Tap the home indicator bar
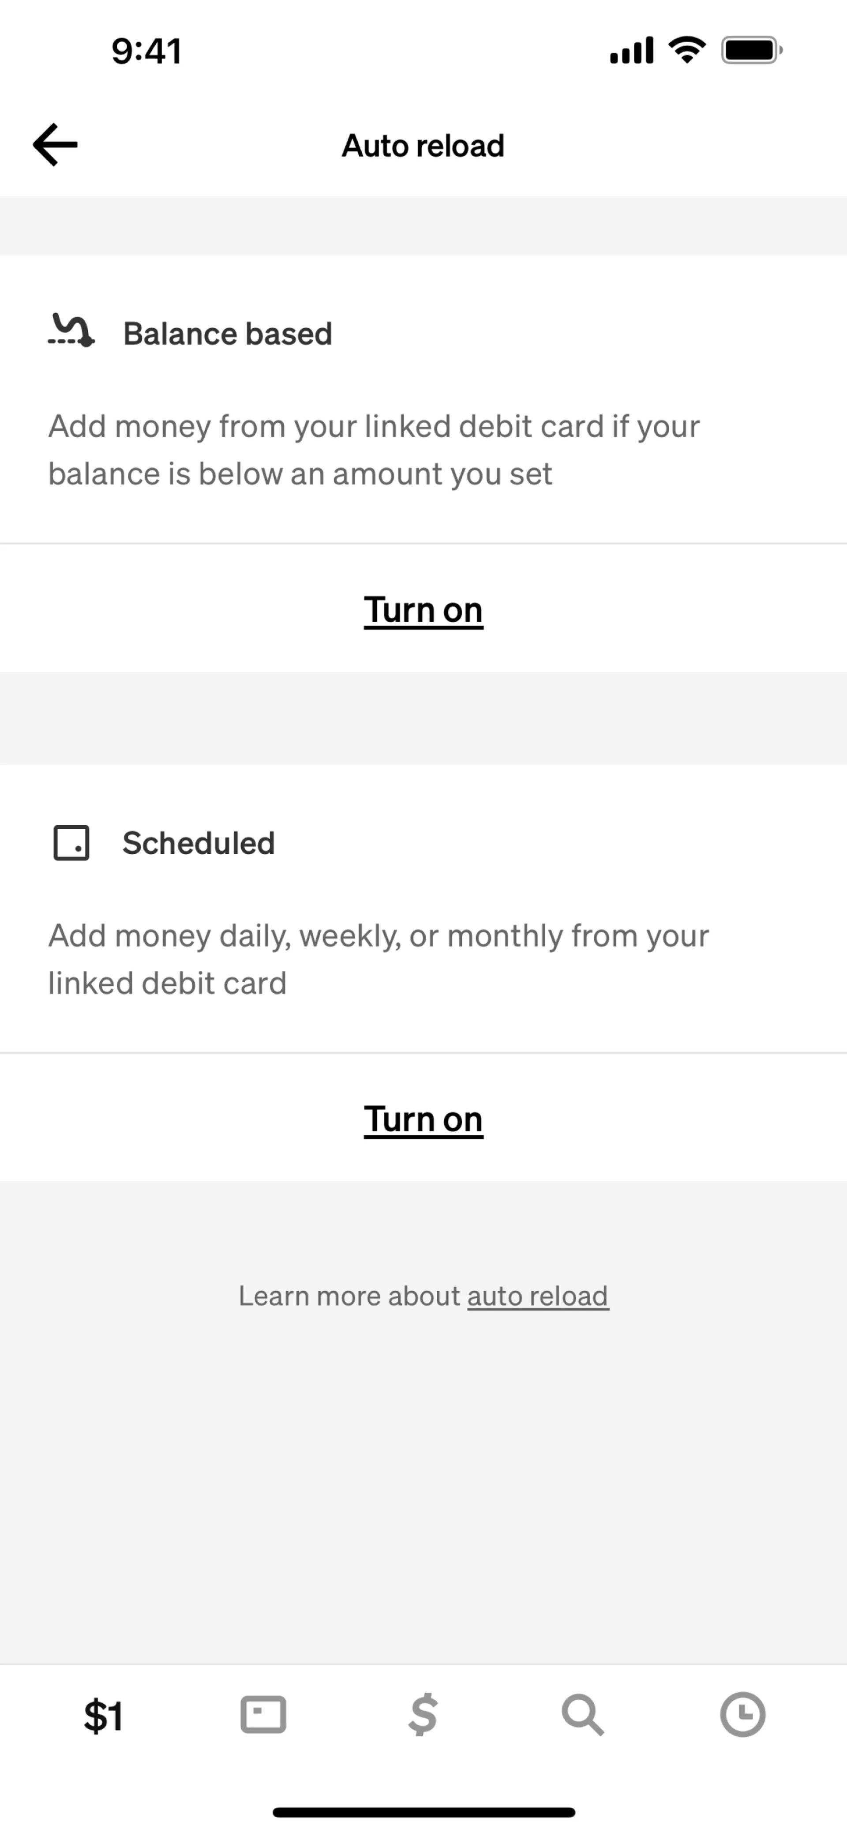847x1833 pixels. pos(423,1812)
